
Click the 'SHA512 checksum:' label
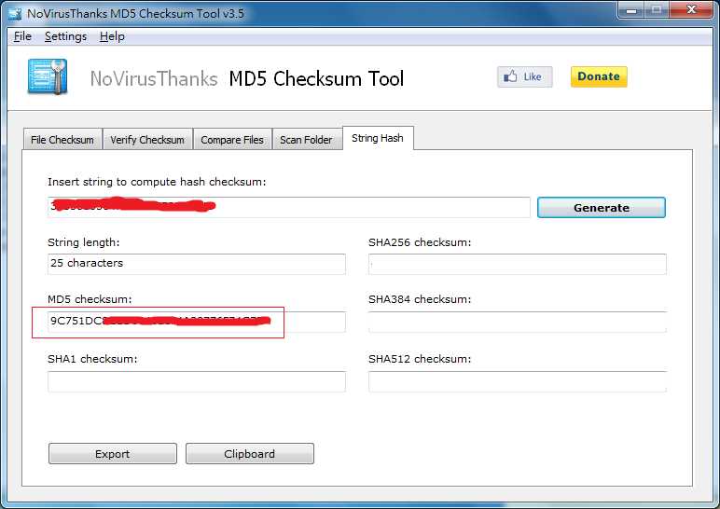pos(420,359)
